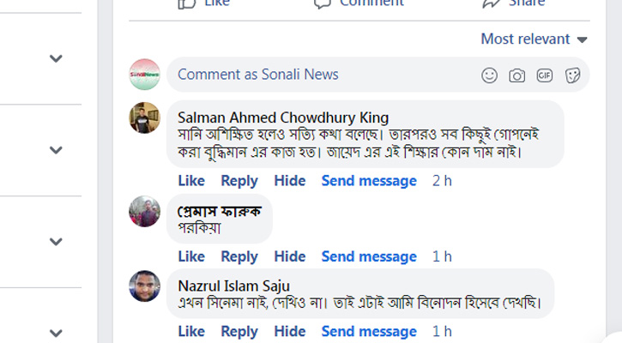Open Salman Ahmed Chowdhury King's profile picture
The height and width of the screenshot is (343, 622).
[x=144, y=117]
